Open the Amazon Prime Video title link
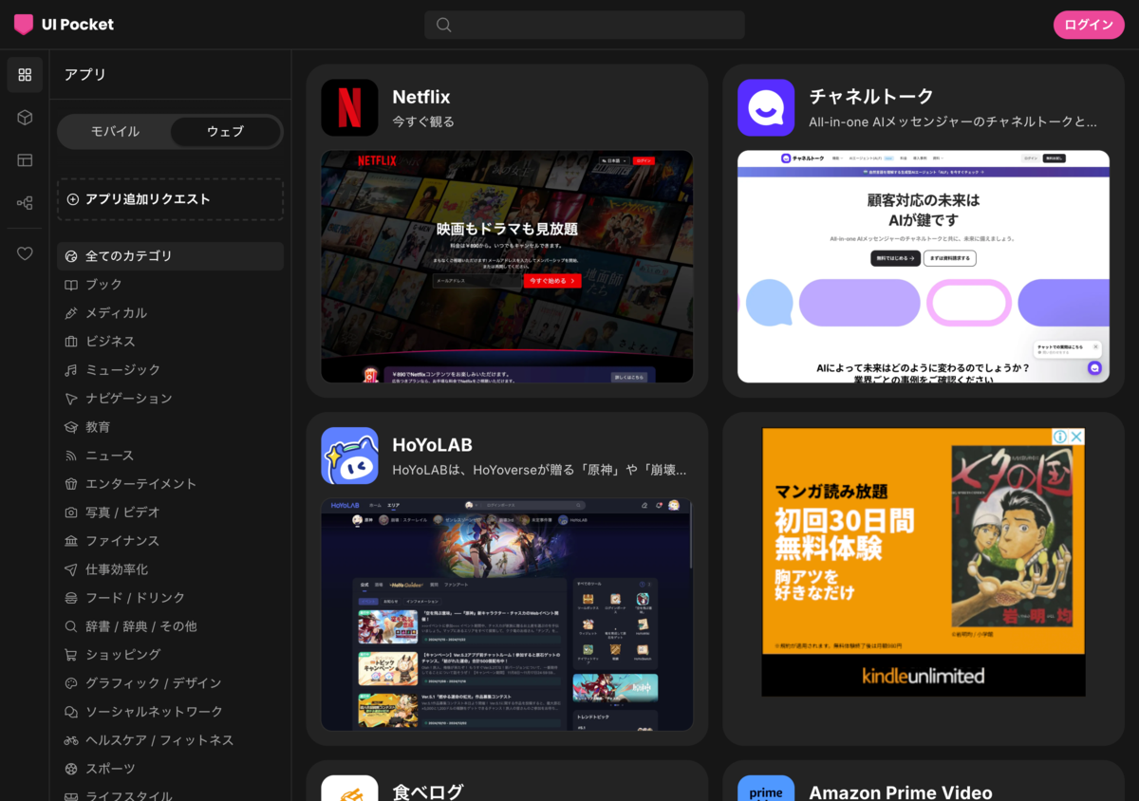This screenshot has width=1139, height=801. 901,792
